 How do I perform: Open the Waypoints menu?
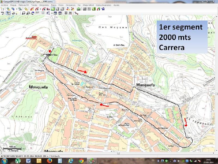click(44, 5)
